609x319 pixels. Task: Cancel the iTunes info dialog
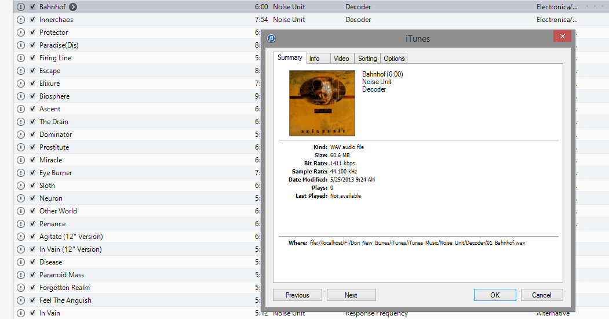pyautogui.click(x=542, y=295)
